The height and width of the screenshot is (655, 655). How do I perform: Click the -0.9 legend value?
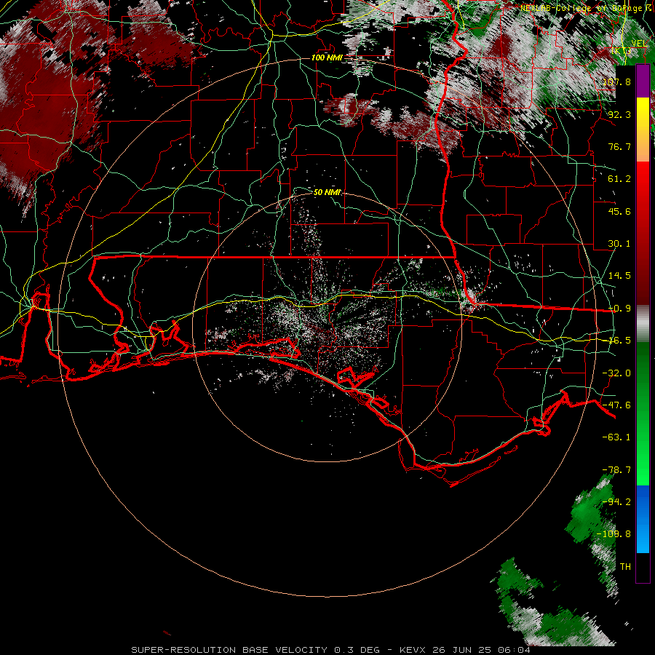point(619,309)
